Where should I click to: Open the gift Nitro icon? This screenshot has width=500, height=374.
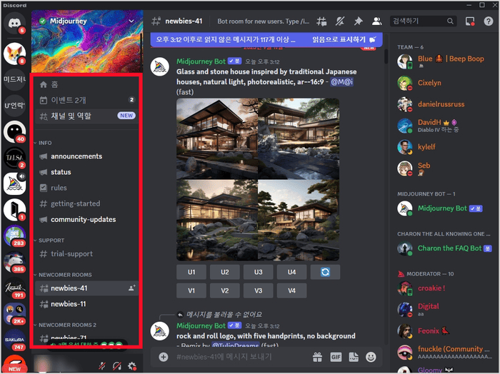pos(317,357)
